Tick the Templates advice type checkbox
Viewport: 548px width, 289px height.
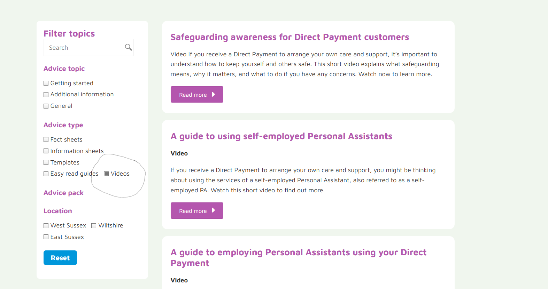pyautogui.click(x=46, y=162)
